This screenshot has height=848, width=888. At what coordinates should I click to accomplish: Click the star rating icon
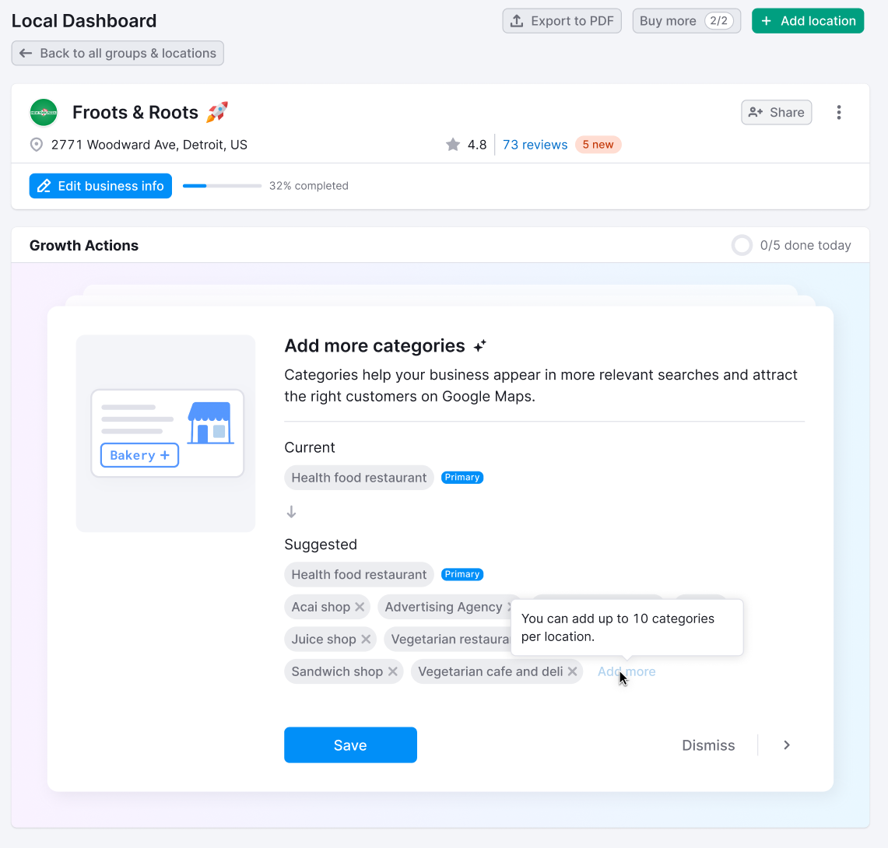[453, 145]
